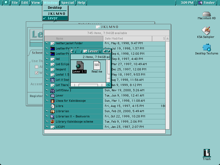Open the Desktop Textures folder icon
This screenshot has height=165, width=220.
pos(207,47)
